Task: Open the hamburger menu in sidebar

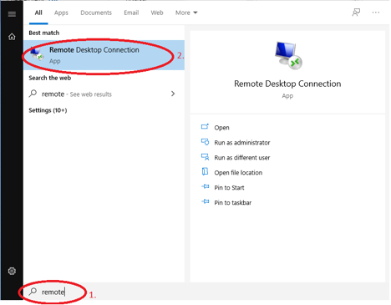Action: click(12, 14)
